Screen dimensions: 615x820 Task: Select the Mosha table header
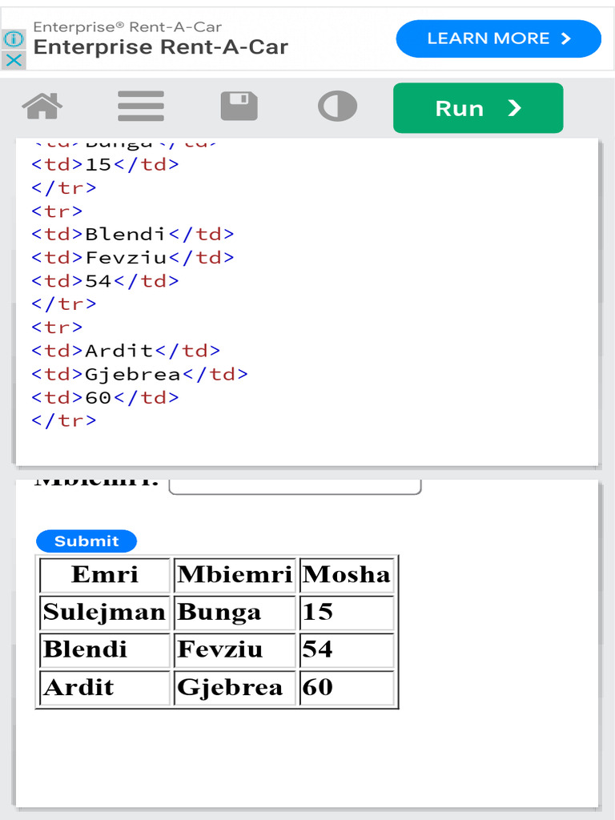click(x=347, y=575)
